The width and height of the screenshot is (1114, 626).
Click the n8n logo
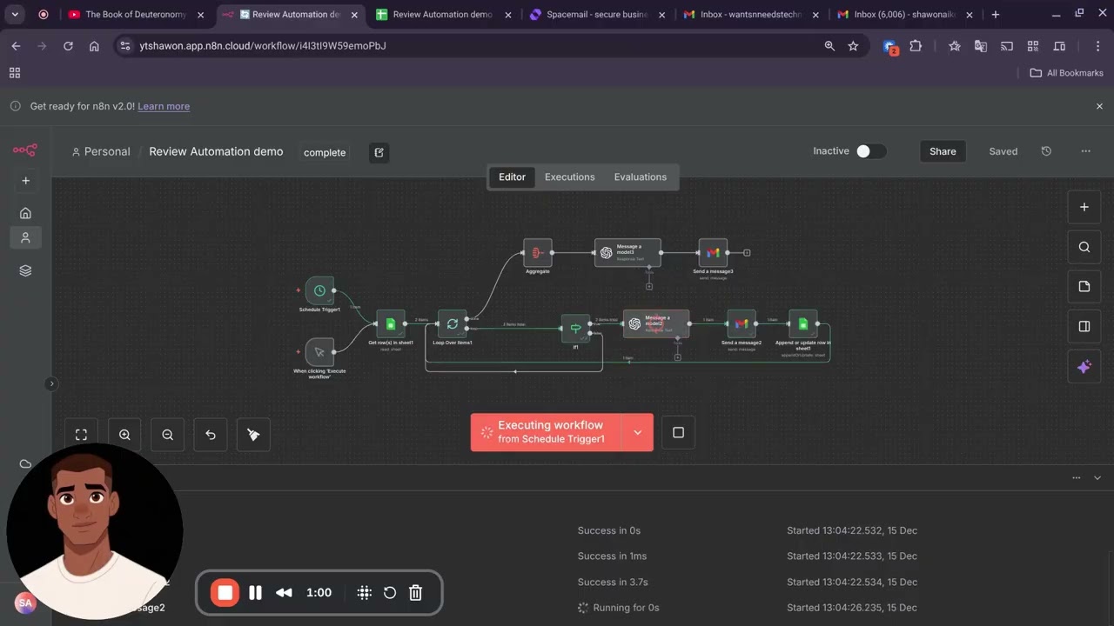25,150
